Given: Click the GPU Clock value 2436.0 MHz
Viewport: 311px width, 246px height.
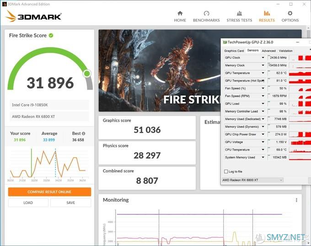Looking at the screenshot, I should pyautogui.click(x=278, y=58).
